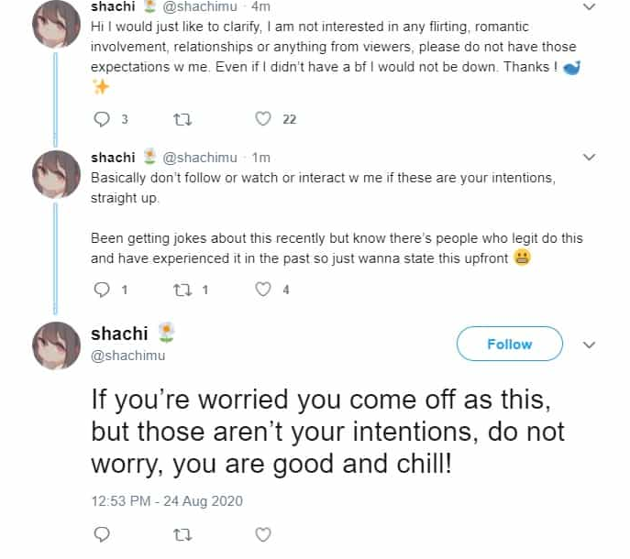
Task: Click the shachi display name in main tweet
Action: point(121,334)
